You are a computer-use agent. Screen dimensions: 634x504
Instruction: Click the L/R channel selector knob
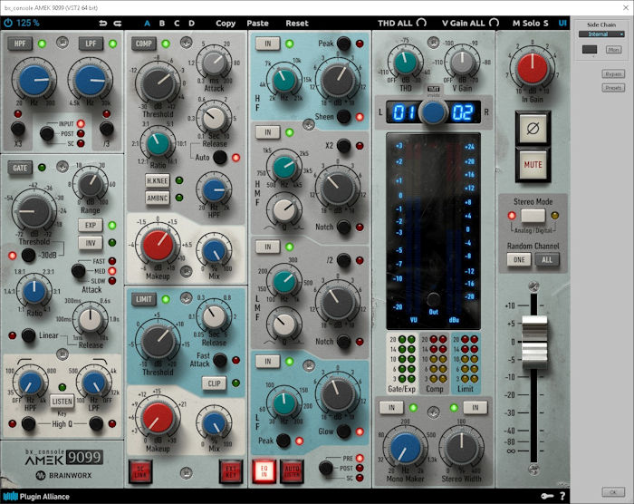tap(433, 112)
